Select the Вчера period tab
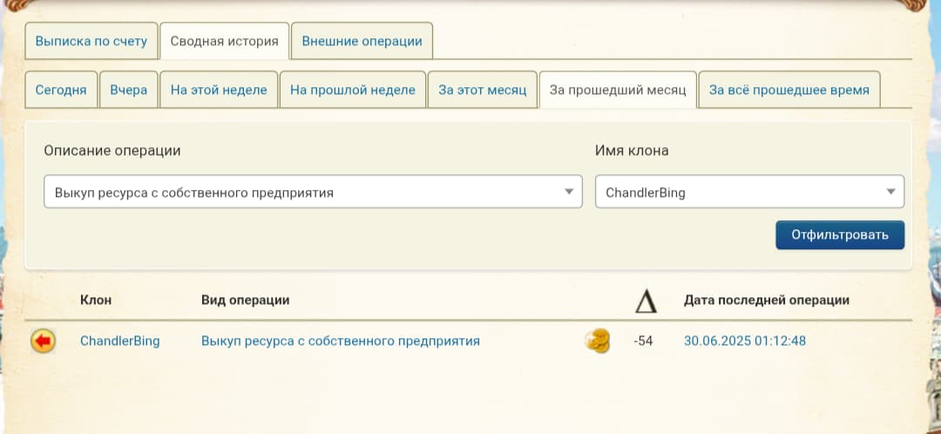The width and height of the screenshot is (941, 434). tap(129, 90)
